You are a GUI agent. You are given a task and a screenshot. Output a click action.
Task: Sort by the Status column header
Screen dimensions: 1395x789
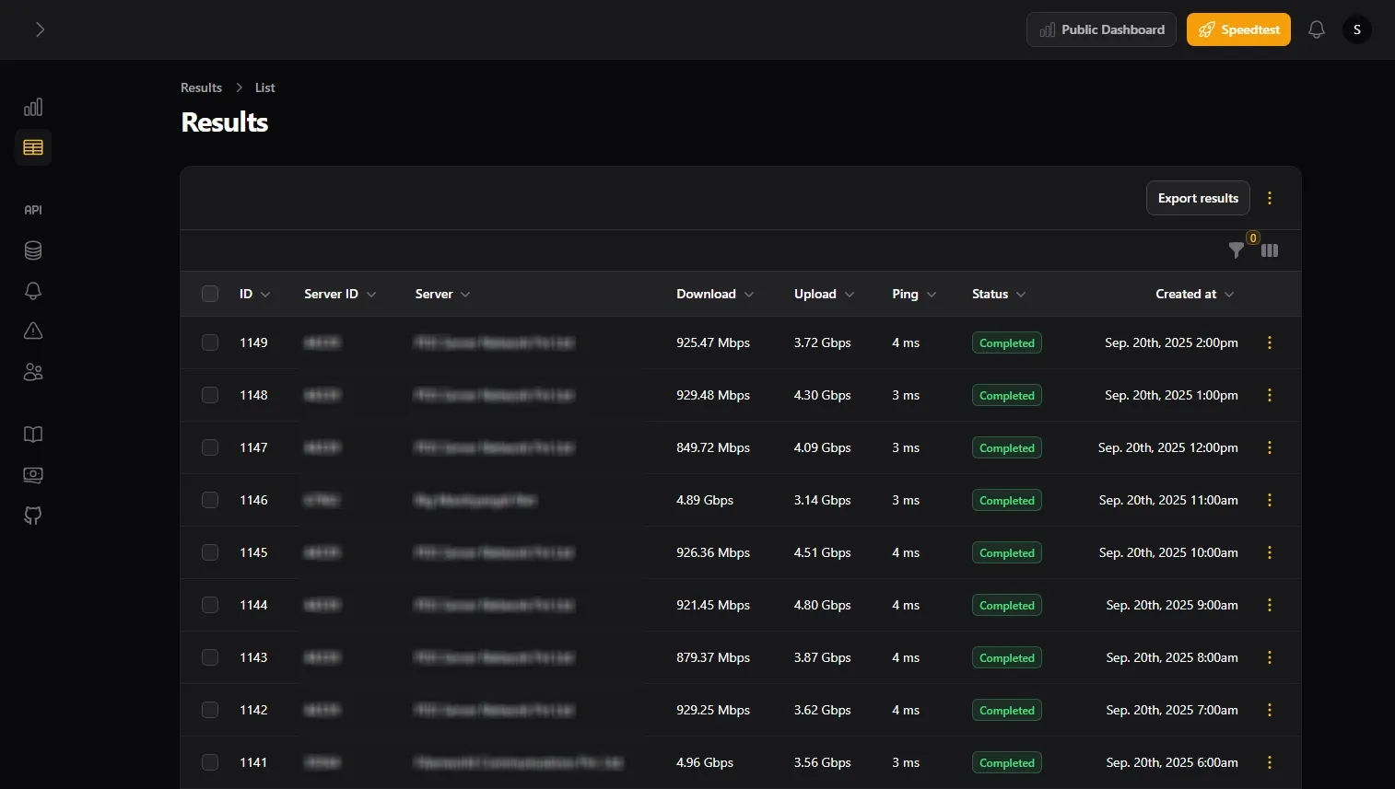tap(999, 294)
